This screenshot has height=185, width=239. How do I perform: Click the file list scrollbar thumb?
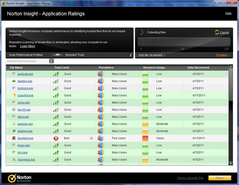tap(231, 85)
